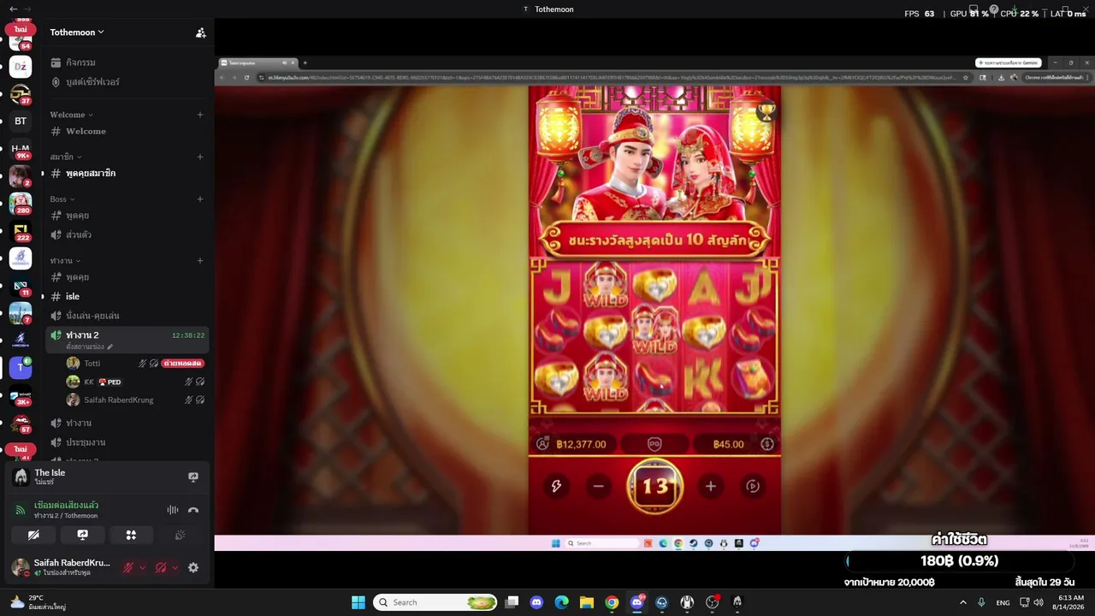Join the นั่งเล่น-คุยเล่น voice channel
Image resolution: width=1095 pixels, height=616 pixels.
click(128, 316)
